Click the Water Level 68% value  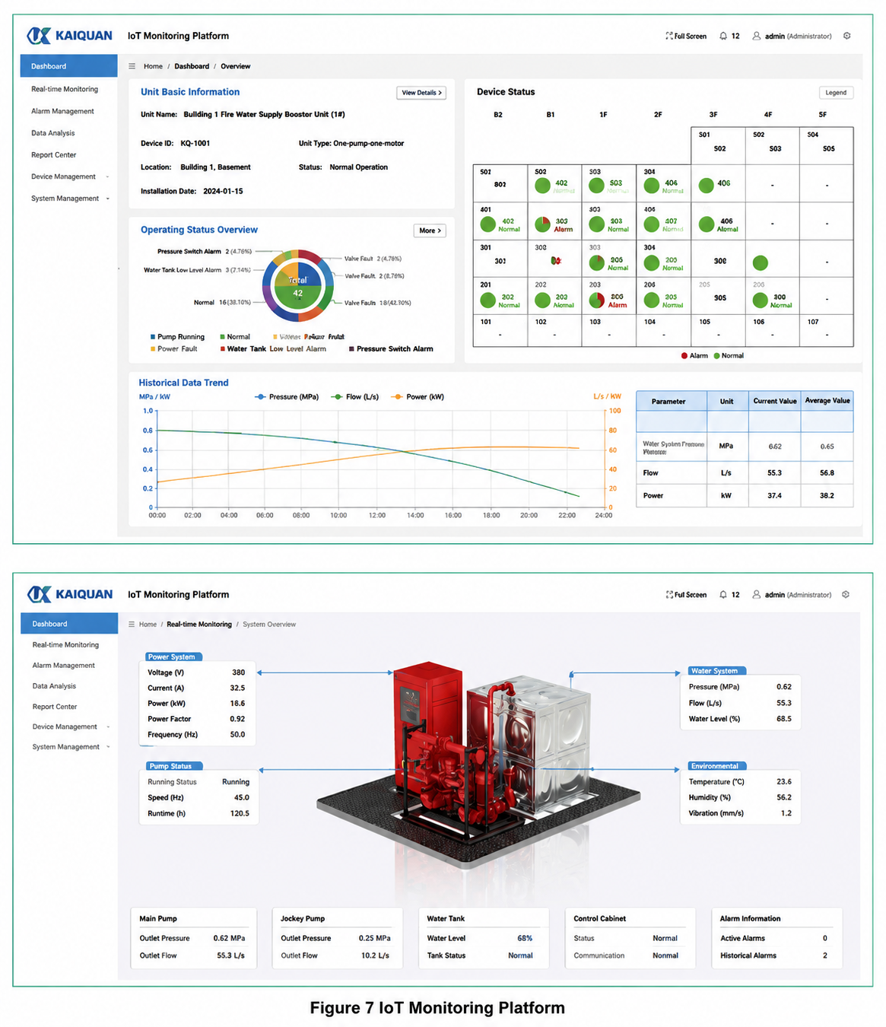525,939
